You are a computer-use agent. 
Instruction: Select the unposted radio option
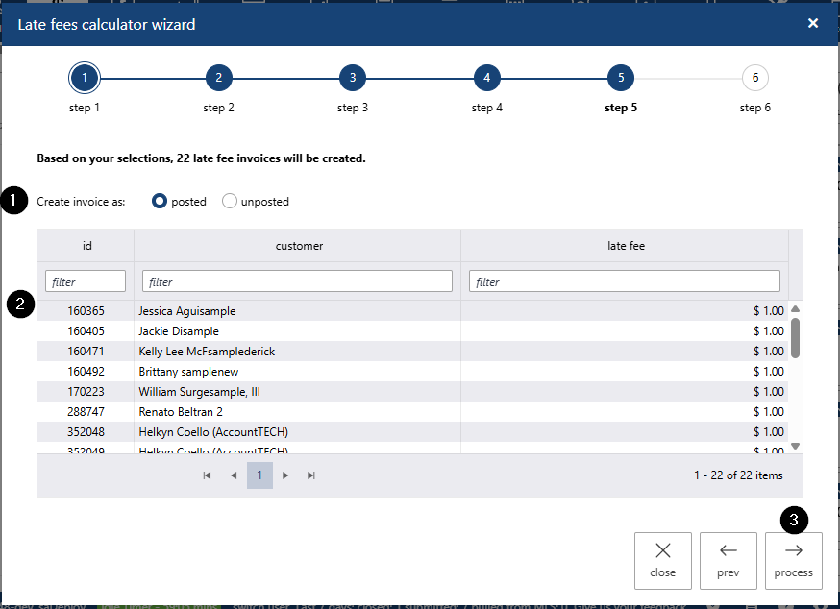click(230, 202)
